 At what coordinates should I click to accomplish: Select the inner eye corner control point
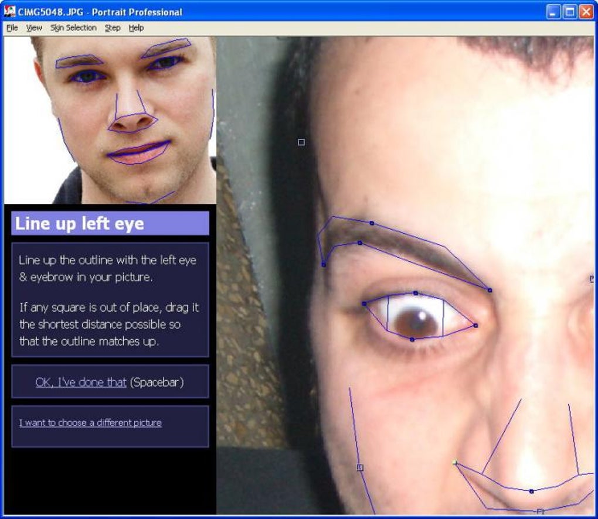click(x=475, y=326)
